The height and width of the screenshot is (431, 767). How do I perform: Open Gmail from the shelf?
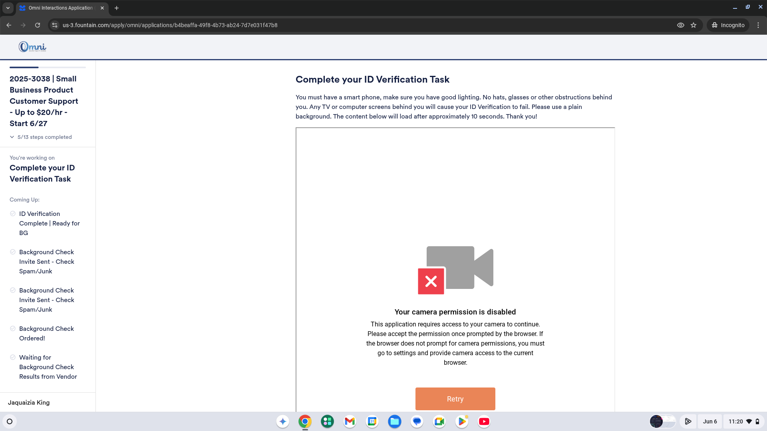[x=350, y=421]
